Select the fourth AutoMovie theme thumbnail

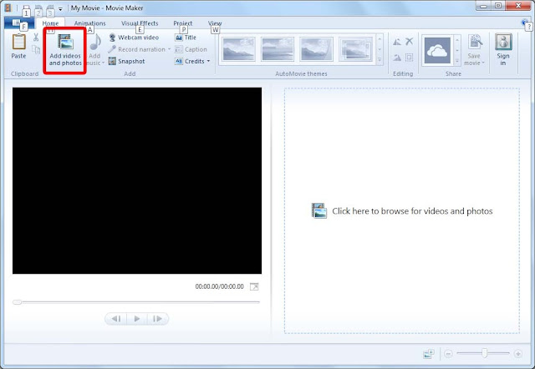355,49
